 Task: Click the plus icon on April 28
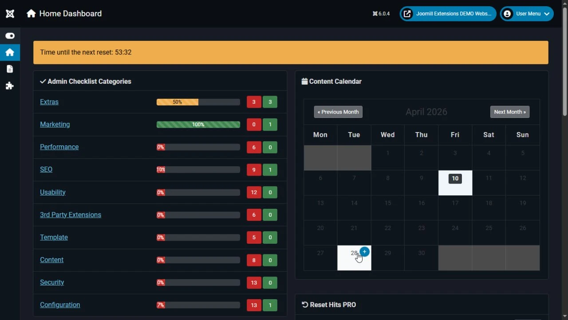[x=364, y=252]
